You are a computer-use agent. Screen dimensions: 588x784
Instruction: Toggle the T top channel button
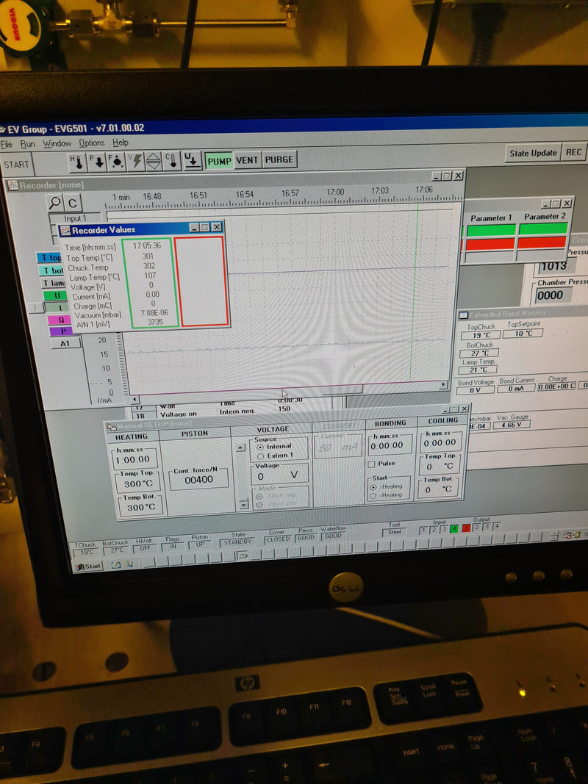(49, 258)
